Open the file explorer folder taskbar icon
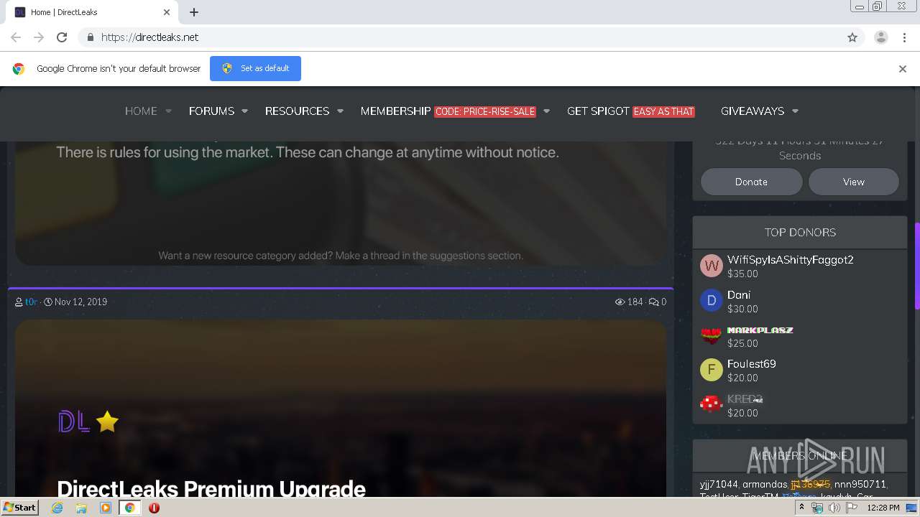Screen dimensions: 920x517 click(x=81, y=508)
